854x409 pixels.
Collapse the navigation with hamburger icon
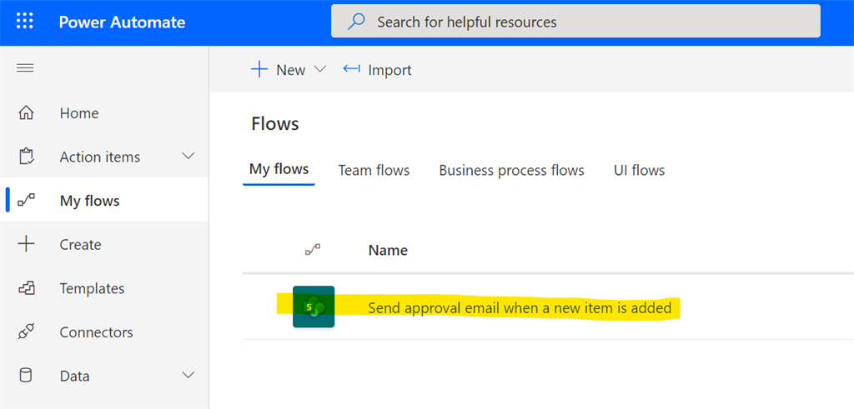(26, 68)
